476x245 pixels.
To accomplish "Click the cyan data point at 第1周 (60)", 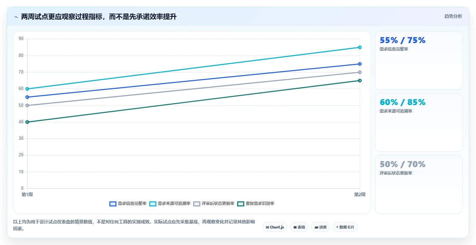I will coord(27,89).
